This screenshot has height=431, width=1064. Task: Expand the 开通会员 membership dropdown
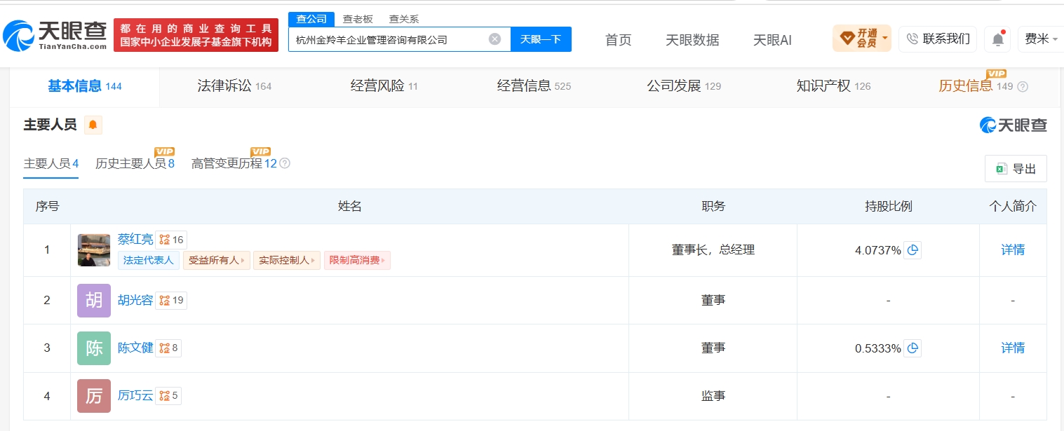pyautogui.click(x=862, y=38)
